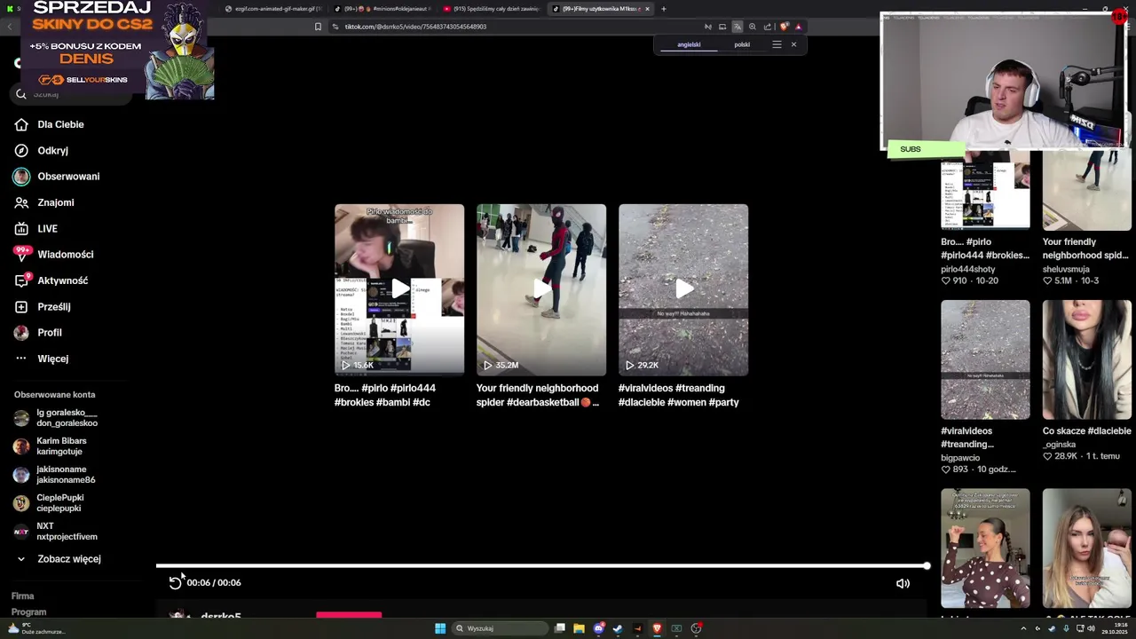Click the address bar URL field

point(515,27)
